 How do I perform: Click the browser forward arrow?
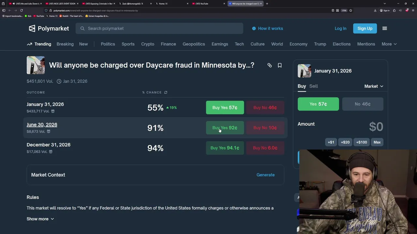point(15,10)
